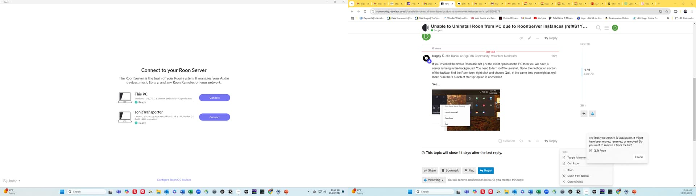Flag the topic
The width and height of the screenshot is (696, 196).
click(469, 170)
